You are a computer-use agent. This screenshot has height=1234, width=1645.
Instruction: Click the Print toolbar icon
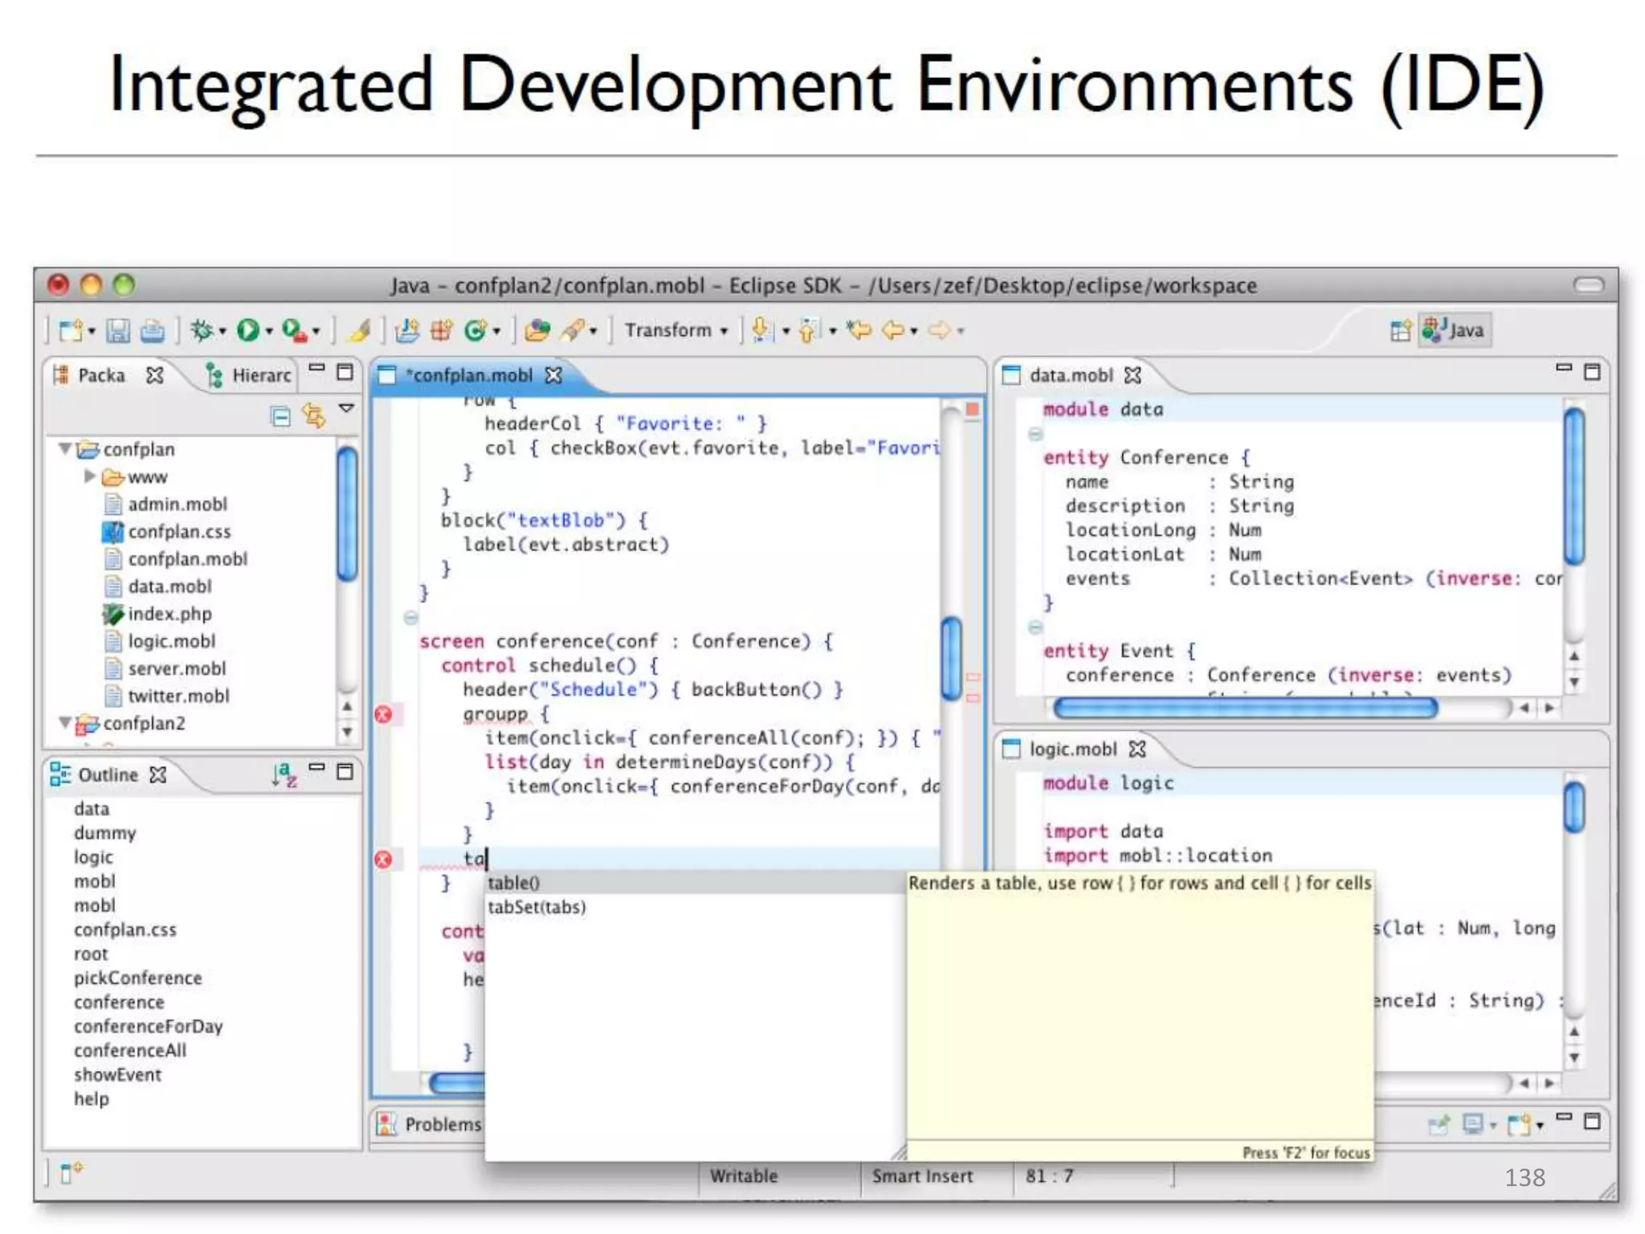click(153, 330)
